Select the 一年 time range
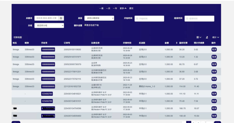Image resolution: width=234 pixels, height=123 pixels. point(115,8)
